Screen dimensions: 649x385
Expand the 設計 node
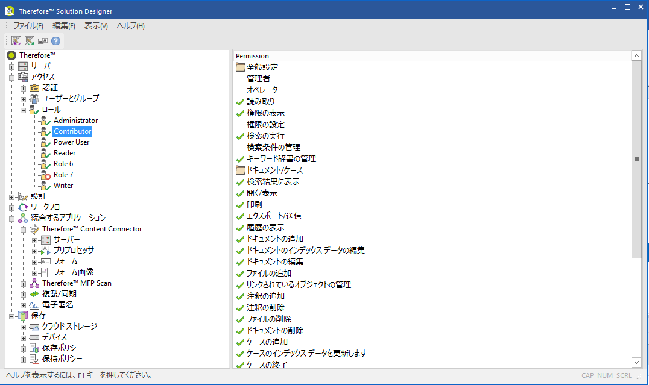[x=11, y=197]
